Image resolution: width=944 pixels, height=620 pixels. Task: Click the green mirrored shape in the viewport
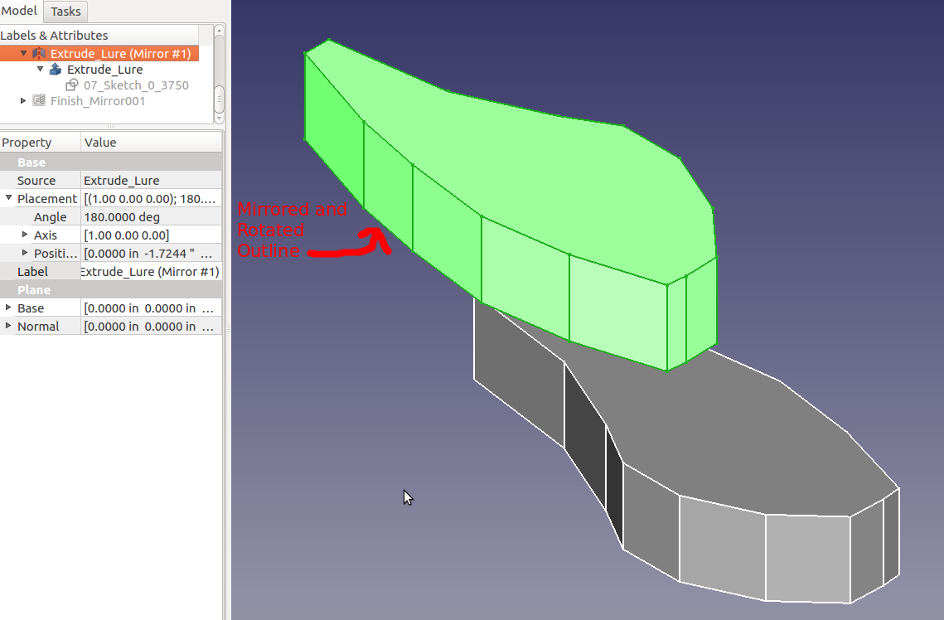(x=514, y=166)
